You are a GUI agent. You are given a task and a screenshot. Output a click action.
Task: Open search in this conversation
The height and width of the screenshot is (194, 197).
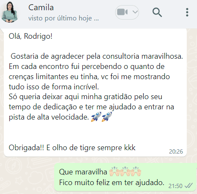pyautogui.click(x=157, y=12)
